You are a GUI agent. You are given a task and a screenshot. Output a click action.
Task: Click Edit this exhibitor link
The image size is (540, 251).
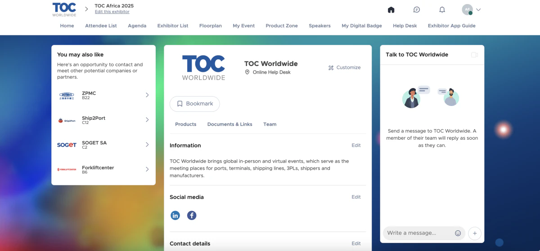112,12
